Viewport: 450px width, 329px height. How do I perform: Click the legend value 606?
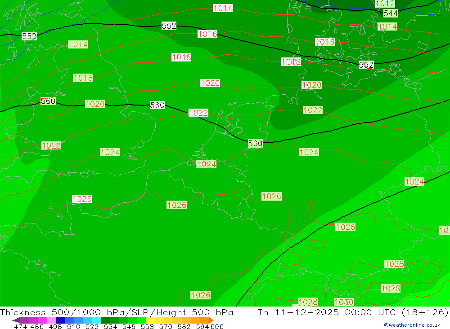click(x=217, y=326)
